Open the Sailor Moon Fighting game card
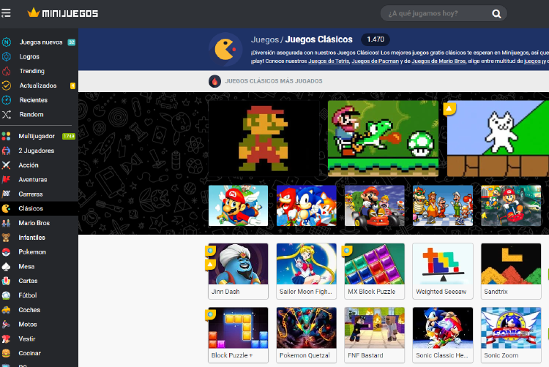The height and width of the screenshot is (367, 549). pyautogui.click(x=307, y=271)
